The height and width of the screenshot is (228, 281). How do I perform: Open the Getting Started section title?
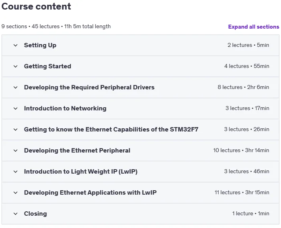48,66
